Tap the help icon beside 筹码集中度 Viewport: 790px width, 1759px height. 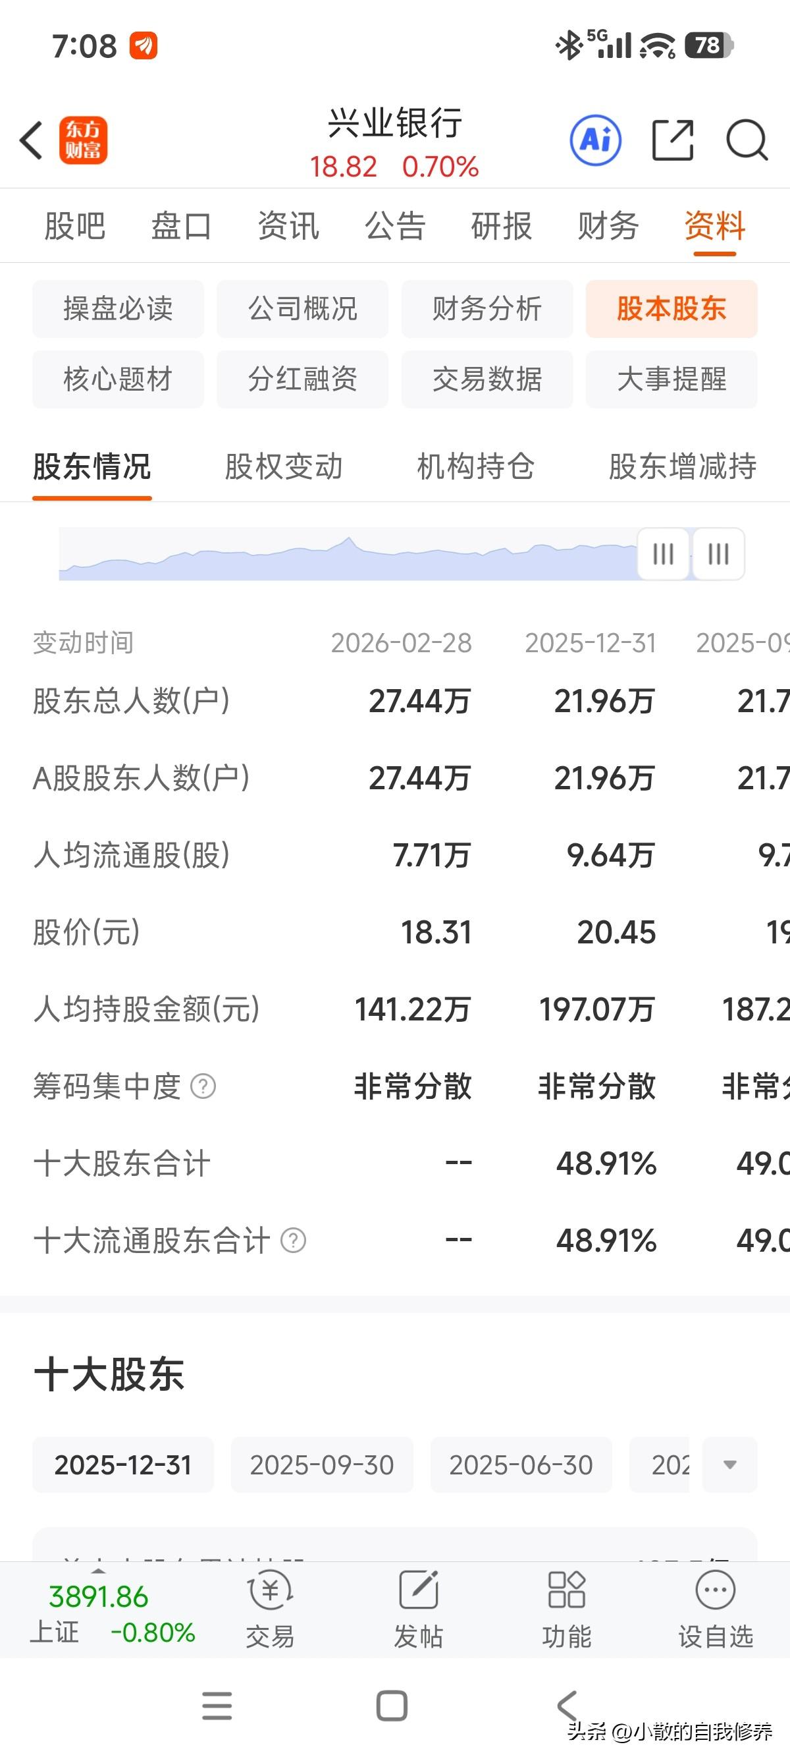click(203, 1086)
